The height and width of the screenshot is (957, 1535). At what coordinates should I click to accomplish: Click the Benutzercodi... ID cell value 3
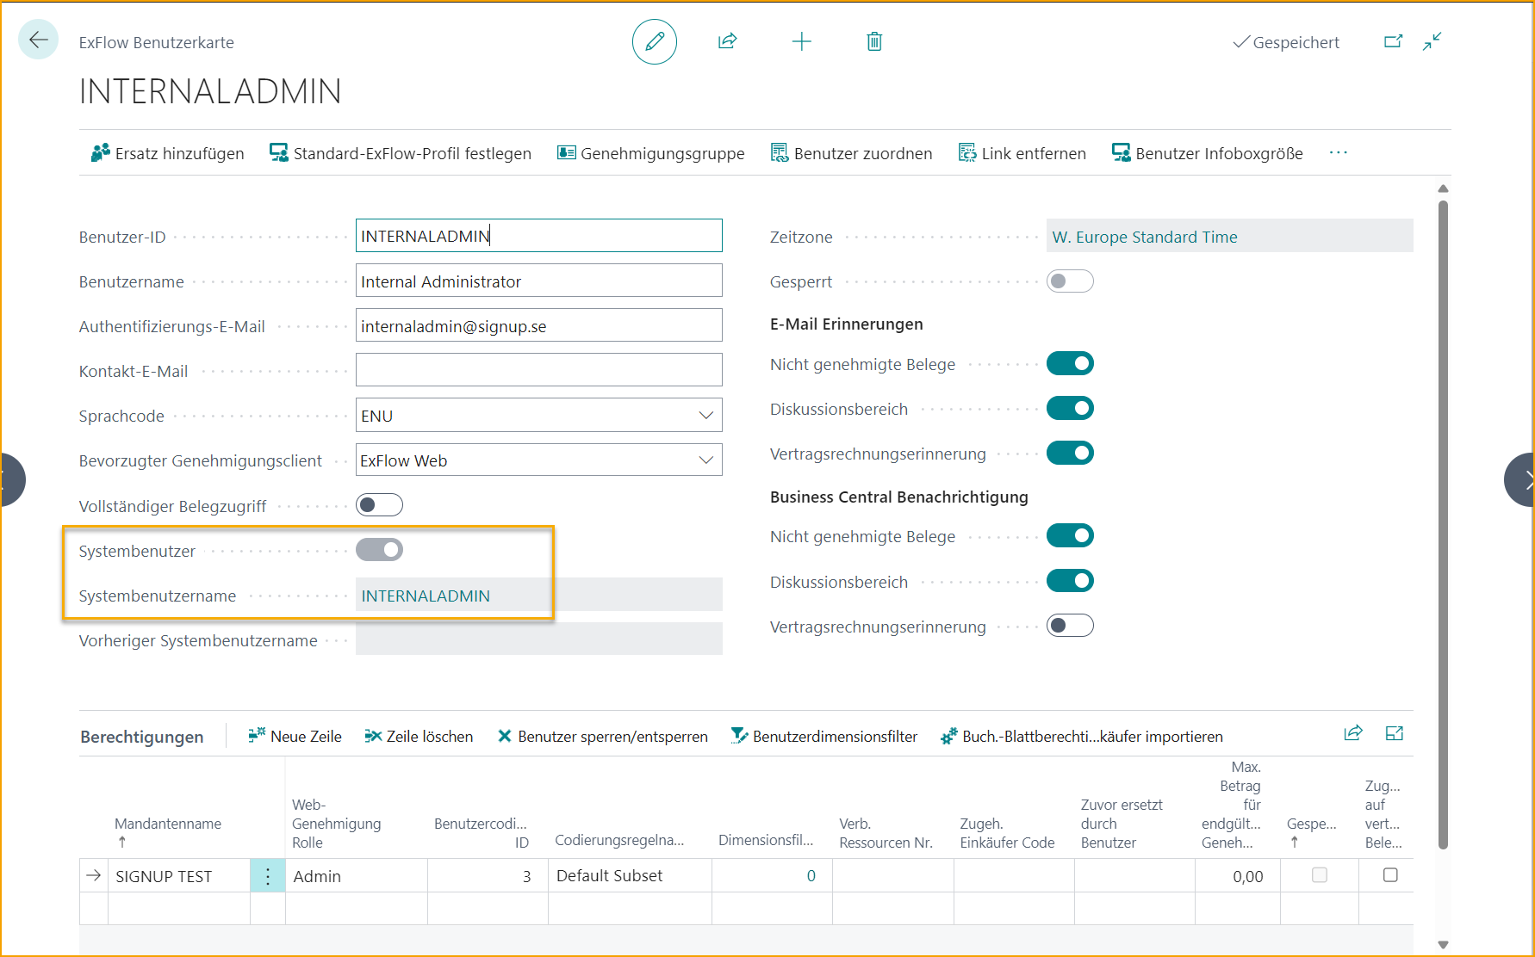(488, 876)
